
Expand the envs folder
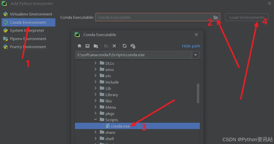(95, 69)
